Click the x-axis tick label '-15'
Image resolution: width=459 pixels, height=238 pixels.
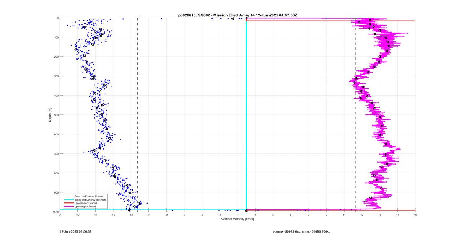point(113,215)
